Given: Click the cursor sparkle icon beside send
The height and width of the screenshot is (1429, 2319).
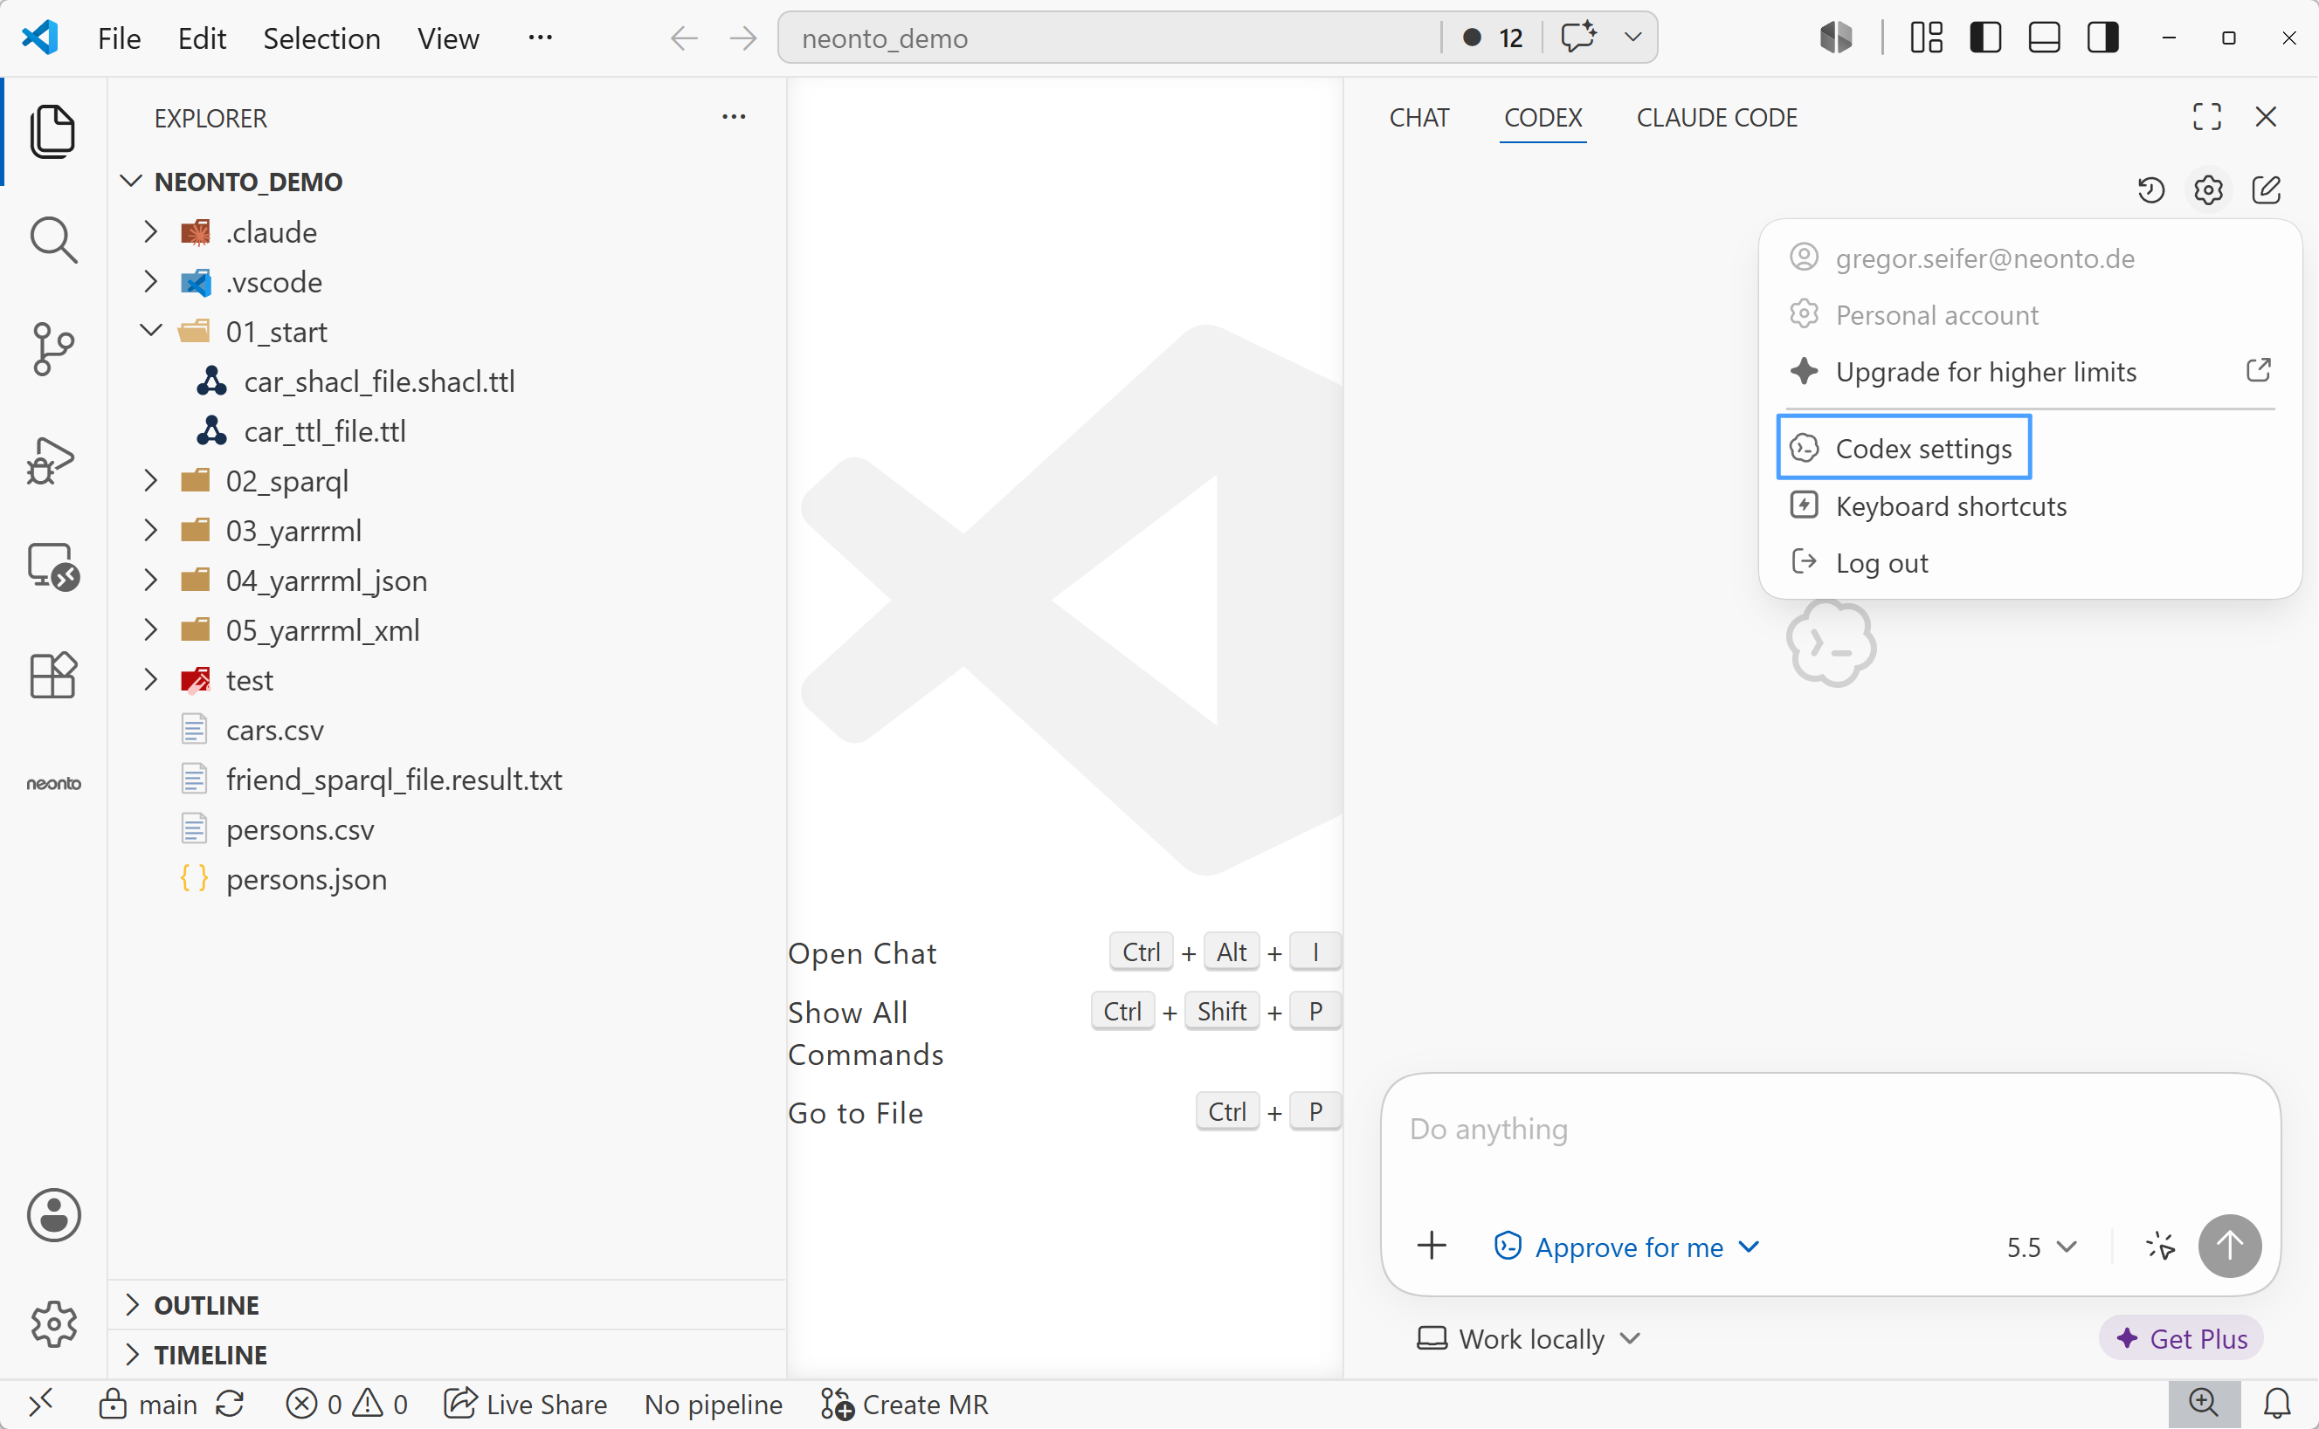Looking at the screenshot, I should [x=2159, y=1246].
